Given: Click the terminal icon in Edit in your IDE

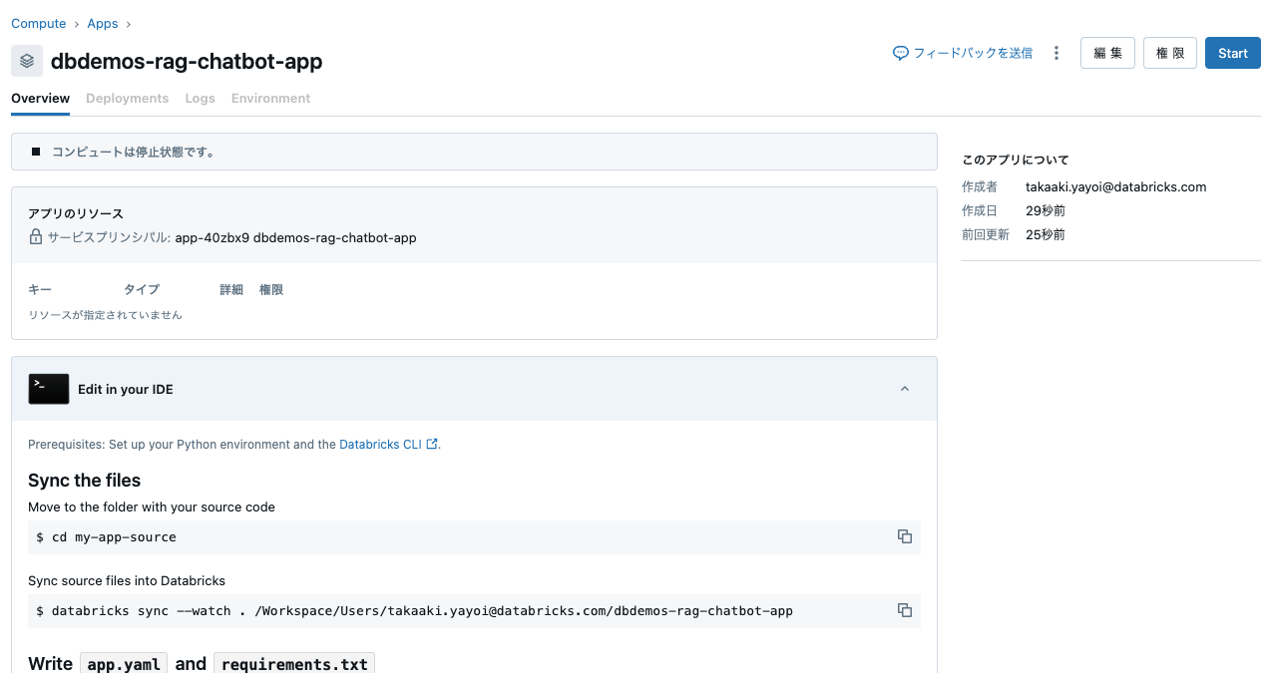Looking at the screenshot, I should point(48,388).
